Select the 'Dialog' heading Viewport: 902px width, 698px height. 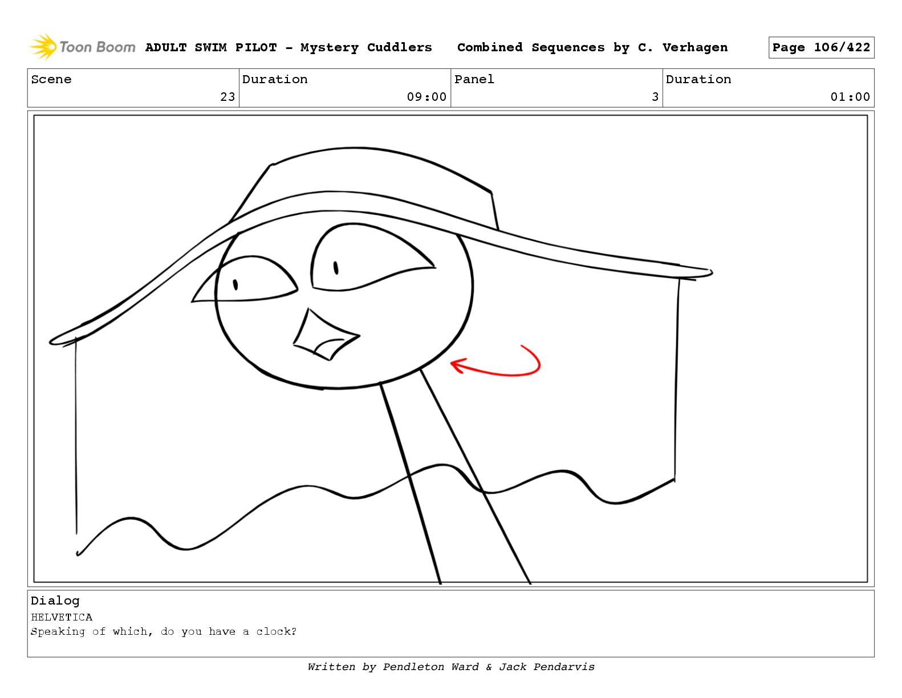[x=55, y=601]
